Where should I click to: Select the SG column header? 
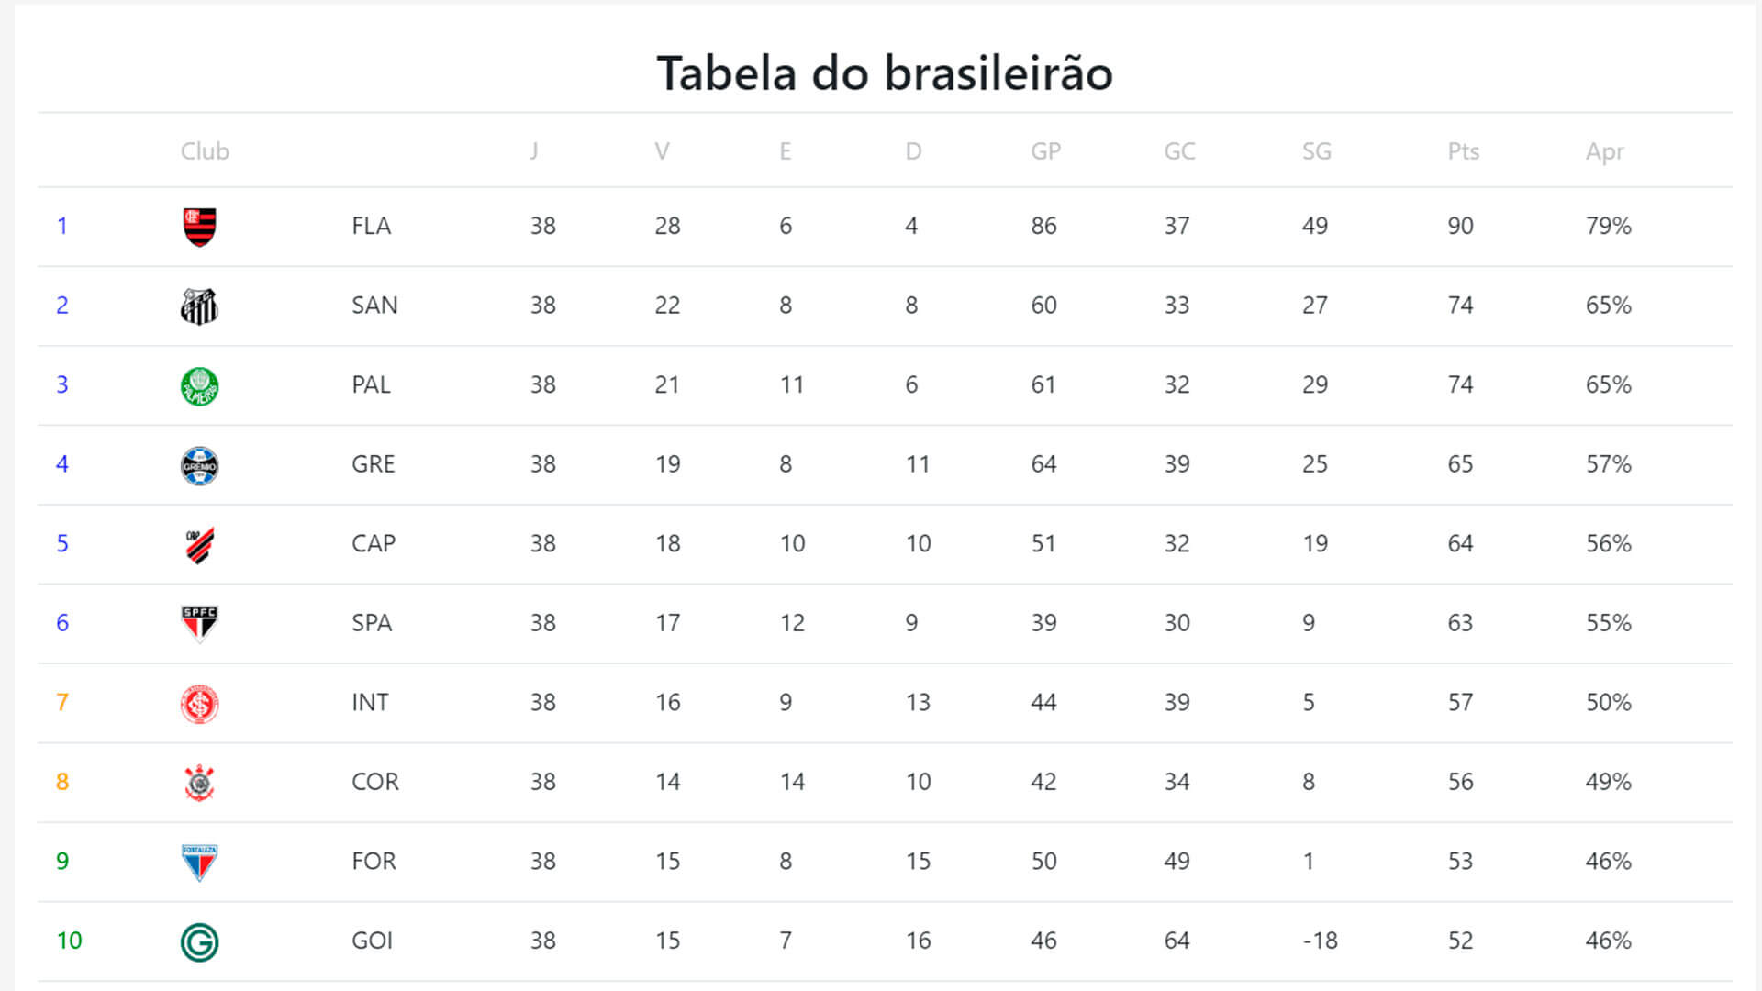1317,151
